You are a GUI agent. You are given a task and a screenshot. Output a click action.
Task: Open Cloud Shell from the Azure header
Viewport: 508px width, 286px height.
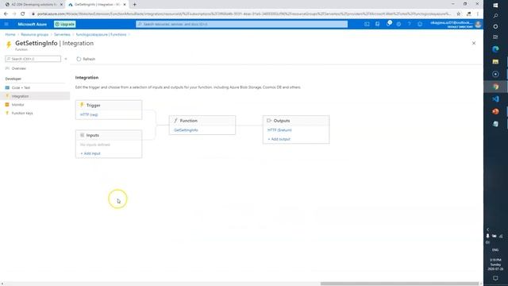[x=367, y=24]
